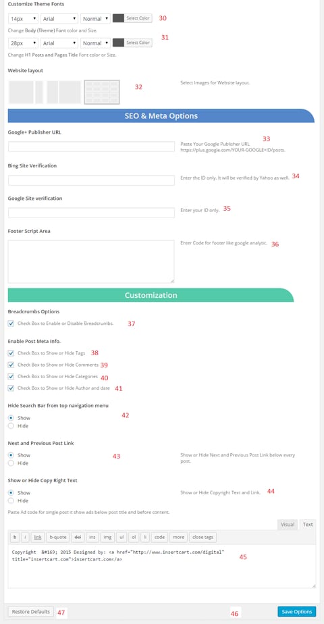Screen dimensions: 324x624
Task: Switch to the Visual editor tab
Action: coord(287,525)
